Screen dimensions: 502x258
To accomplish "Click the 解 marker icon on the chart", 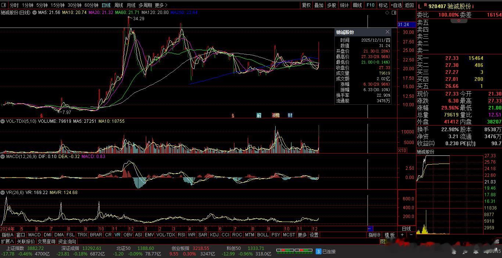I will coord(259,115).
